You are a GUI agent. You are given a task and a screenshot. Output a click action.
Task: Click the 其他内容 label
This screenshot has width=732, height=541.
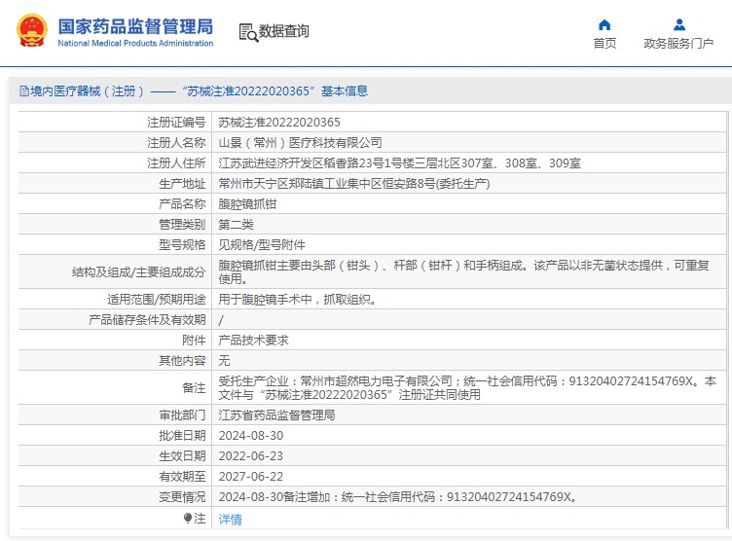pyautogui.click(x=182, y=361)
